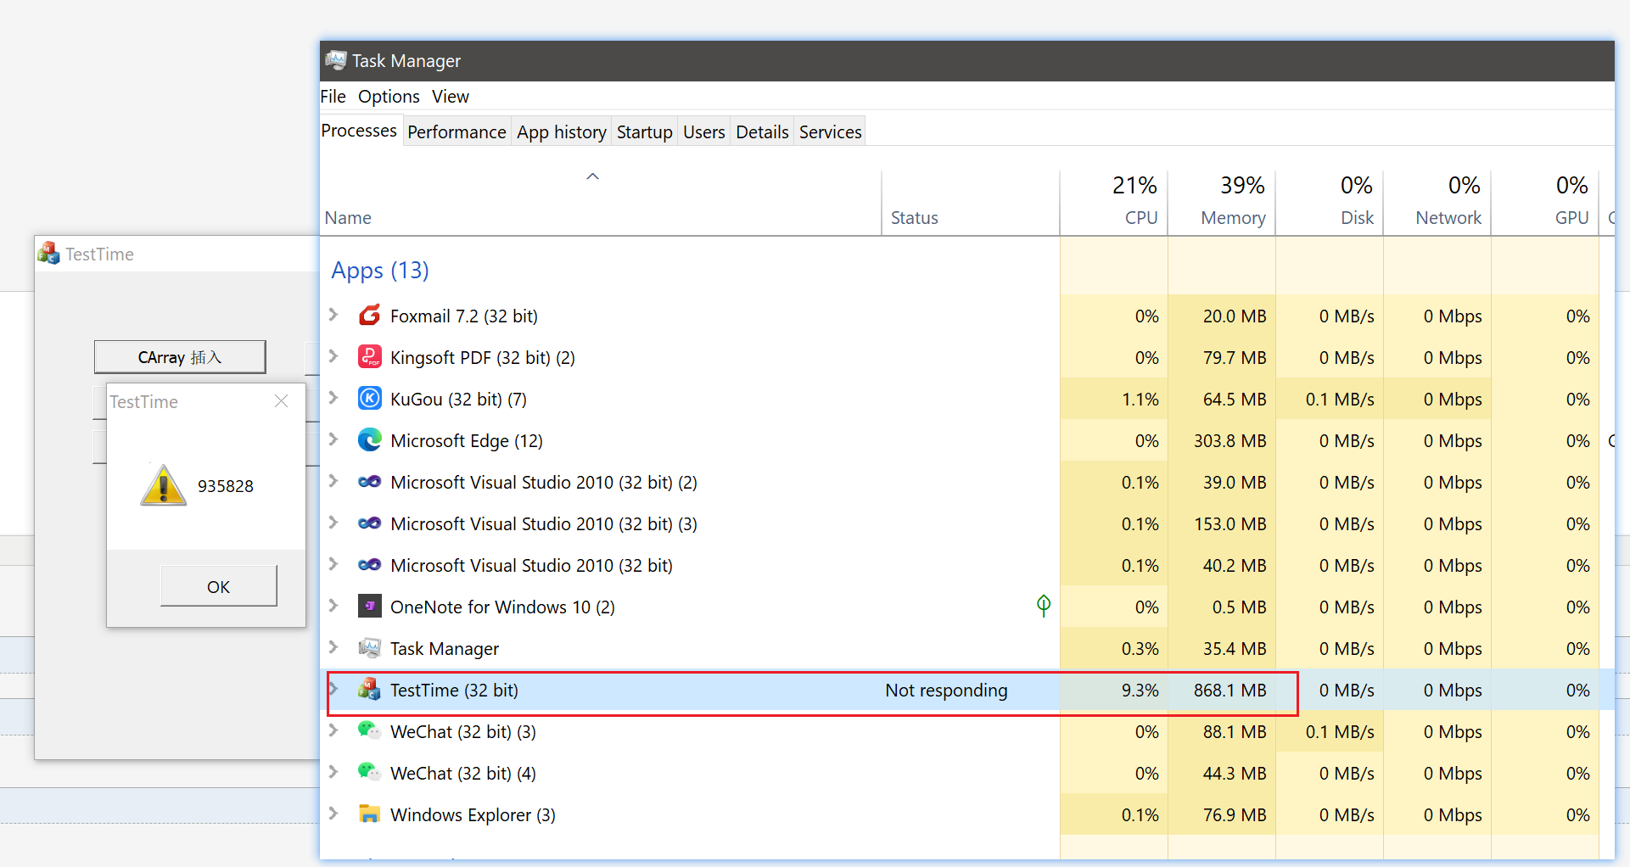Click the KuGou app icon
Image resolution: width=1630 pixels, height=867 pixels.
click(369, 399)
